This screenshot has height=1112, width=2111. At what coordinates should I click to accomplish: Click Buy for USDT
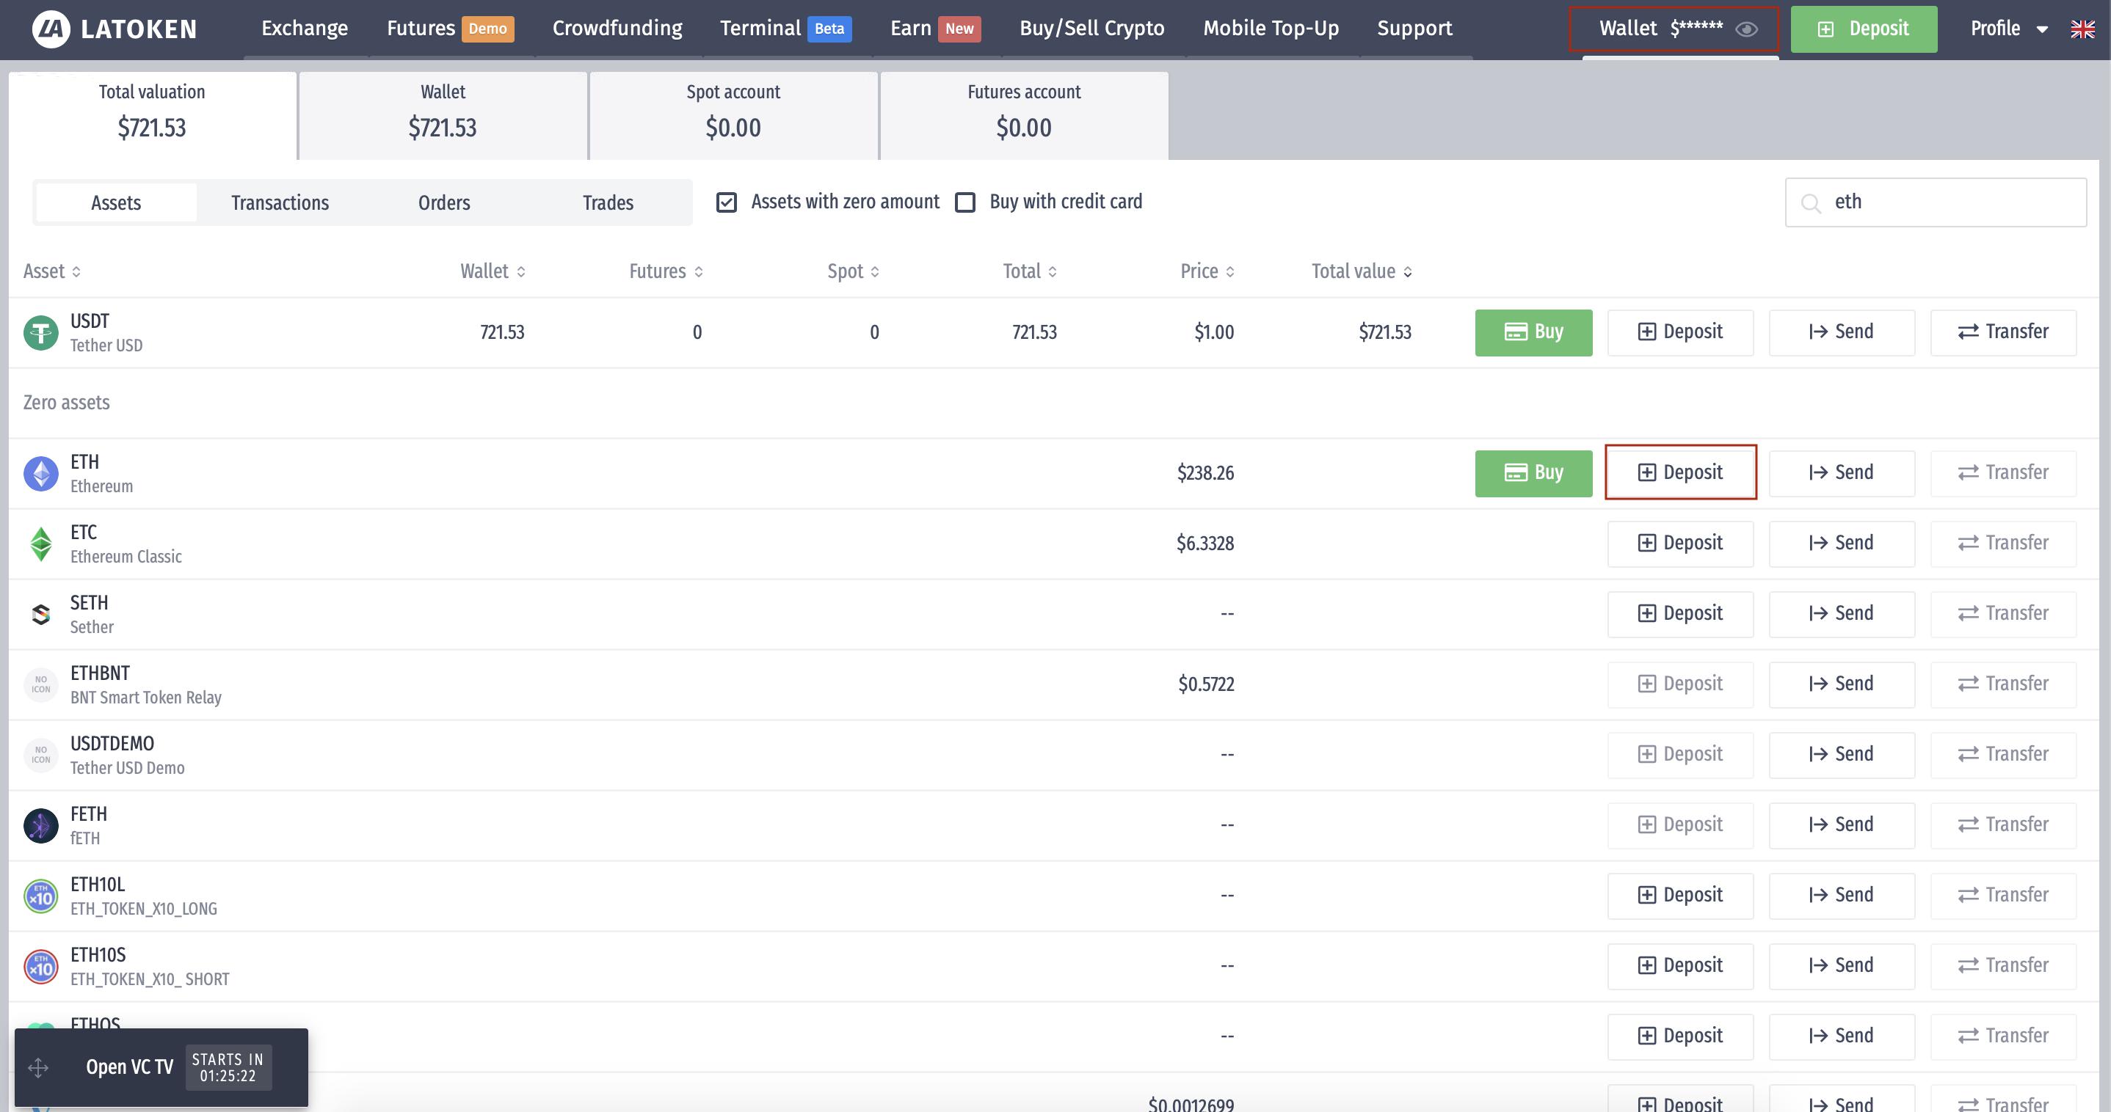point(1533,332)
